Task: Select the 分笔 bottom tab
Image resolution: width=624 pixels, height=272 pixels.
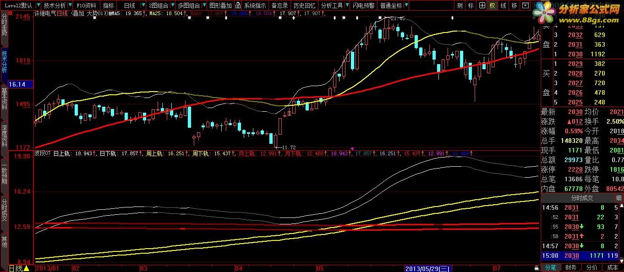Action: tap(551, 268)
